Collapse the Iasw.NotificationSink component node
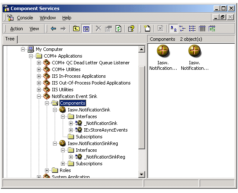The height and width of the screenshot is (193, 238). 55,110
